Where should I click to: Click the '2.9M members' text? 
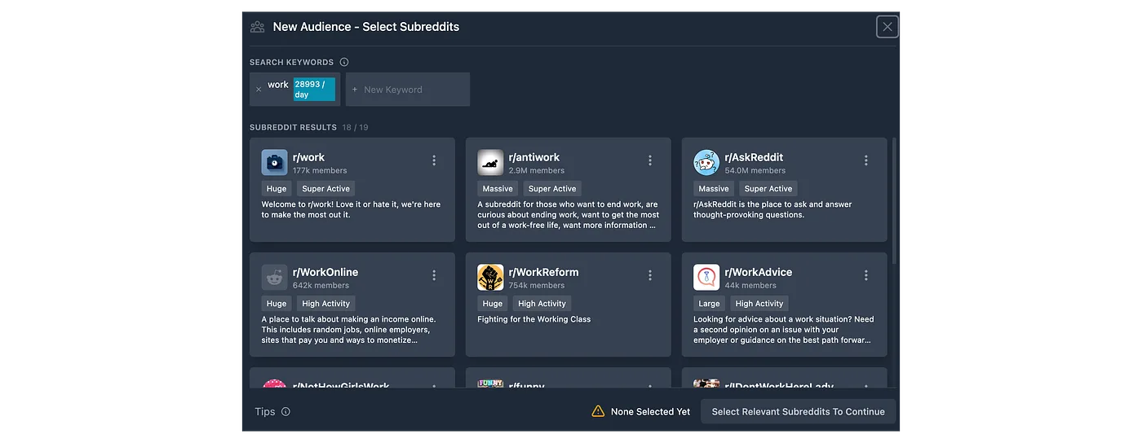(x=537, y=171)
